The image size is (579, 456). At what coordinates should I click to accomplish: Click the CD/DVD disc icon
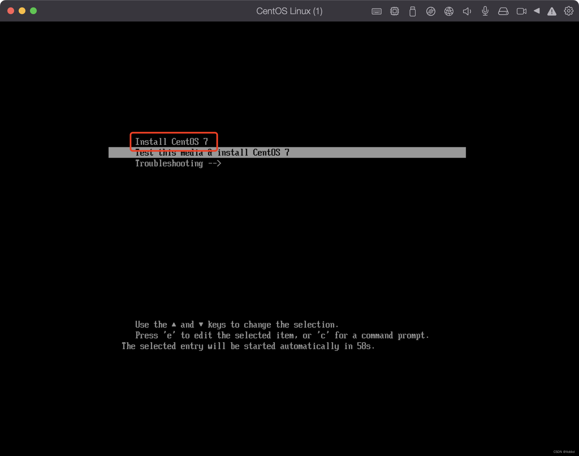point(431,11)
